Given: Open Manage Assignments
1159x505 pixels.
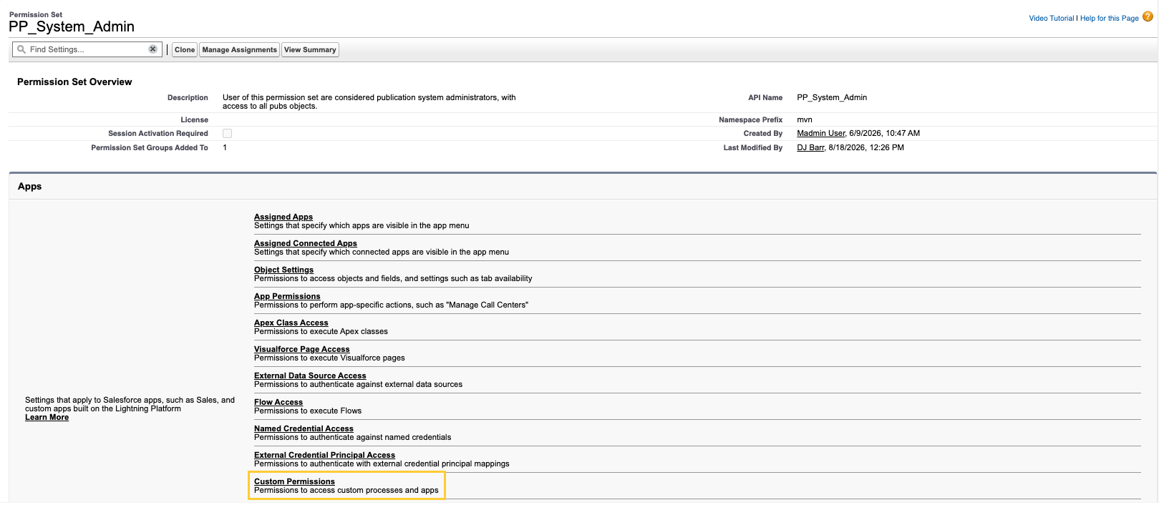Looking at the screenshot, I should 239,50.
